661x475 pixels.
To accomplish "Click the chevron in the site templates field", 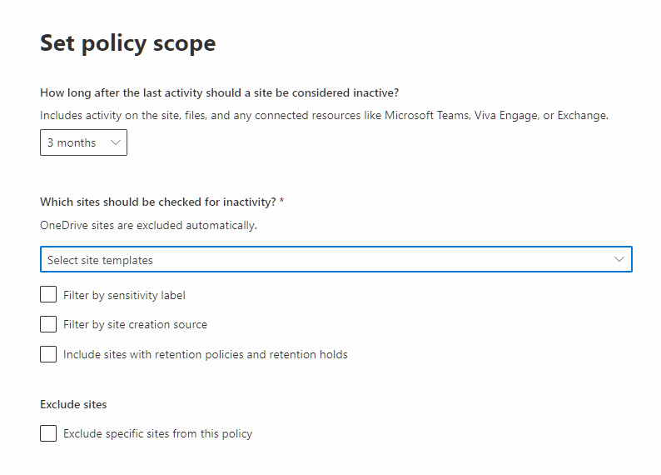I will [x=619, y=259].
